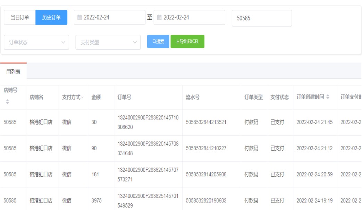Expand the 订单状态 dropdown

36,43
